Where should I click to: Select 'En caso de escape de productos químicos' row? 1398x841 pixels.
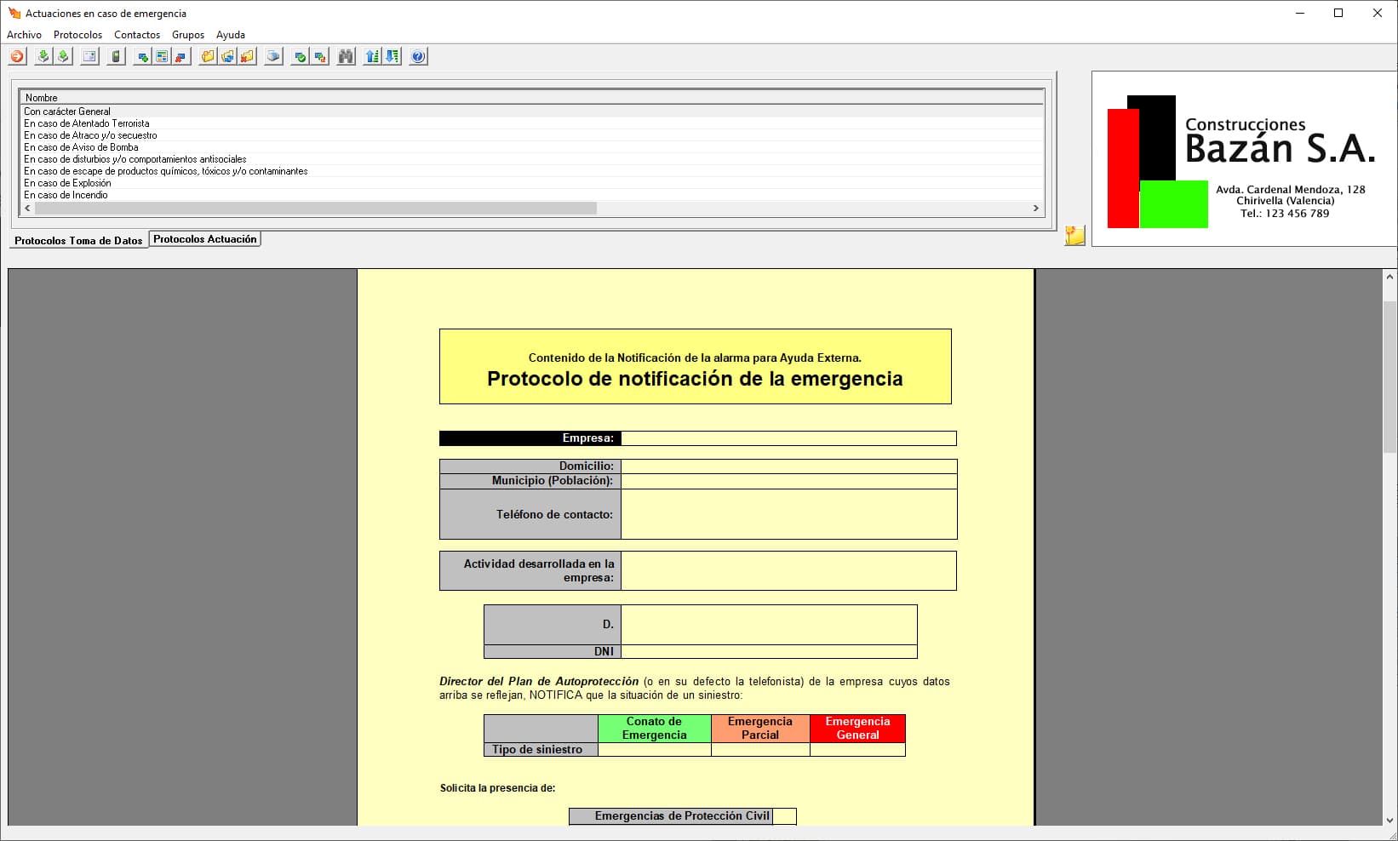[531, 171]
